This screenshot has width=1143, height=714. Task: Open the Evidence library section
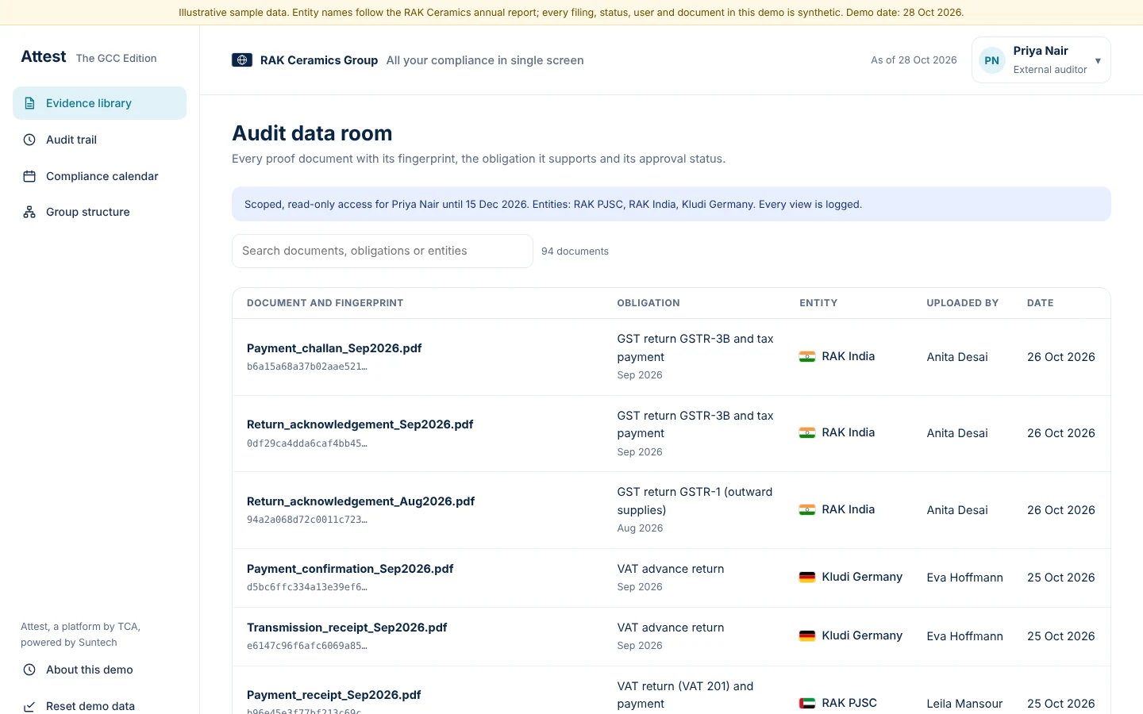(x=99, y=103)
